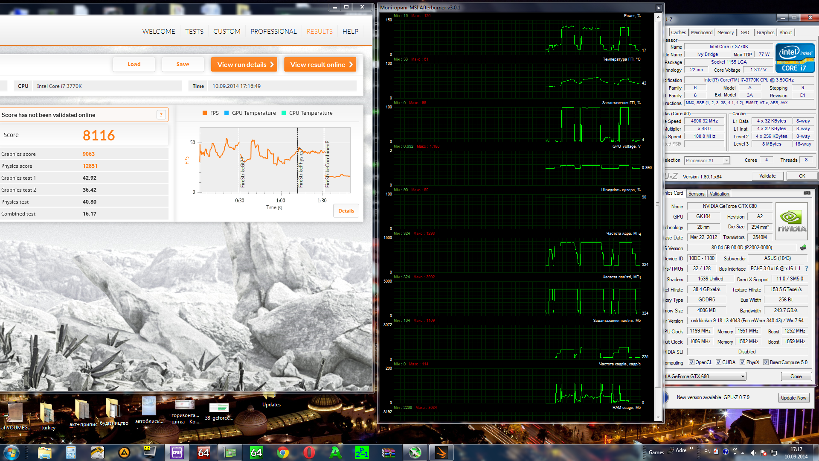This screenshot has width=819, height=461.
Task: Open the Opera browser taskbar icon
Action: 309,452
